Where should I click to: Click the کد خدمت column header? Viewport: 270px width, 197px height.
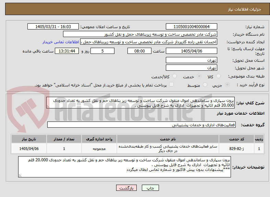point(237,139)
